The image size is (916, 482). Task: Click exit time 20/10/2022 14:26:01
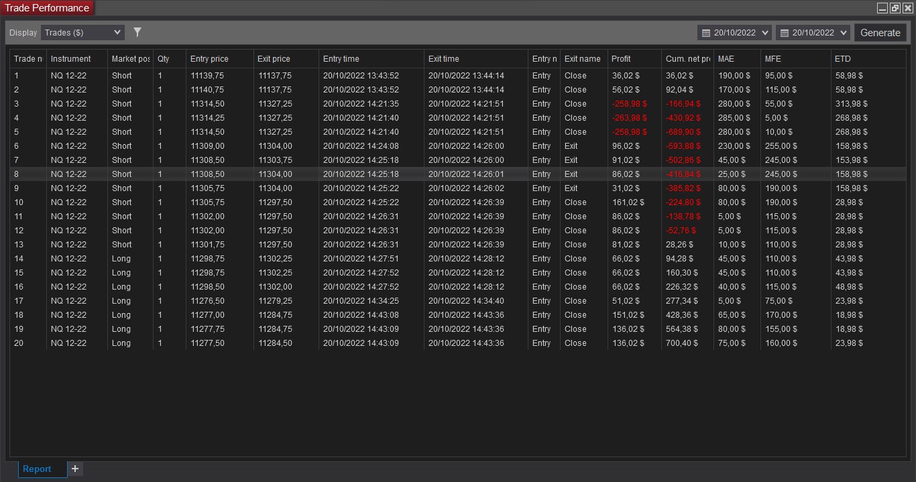coord(466,174)
